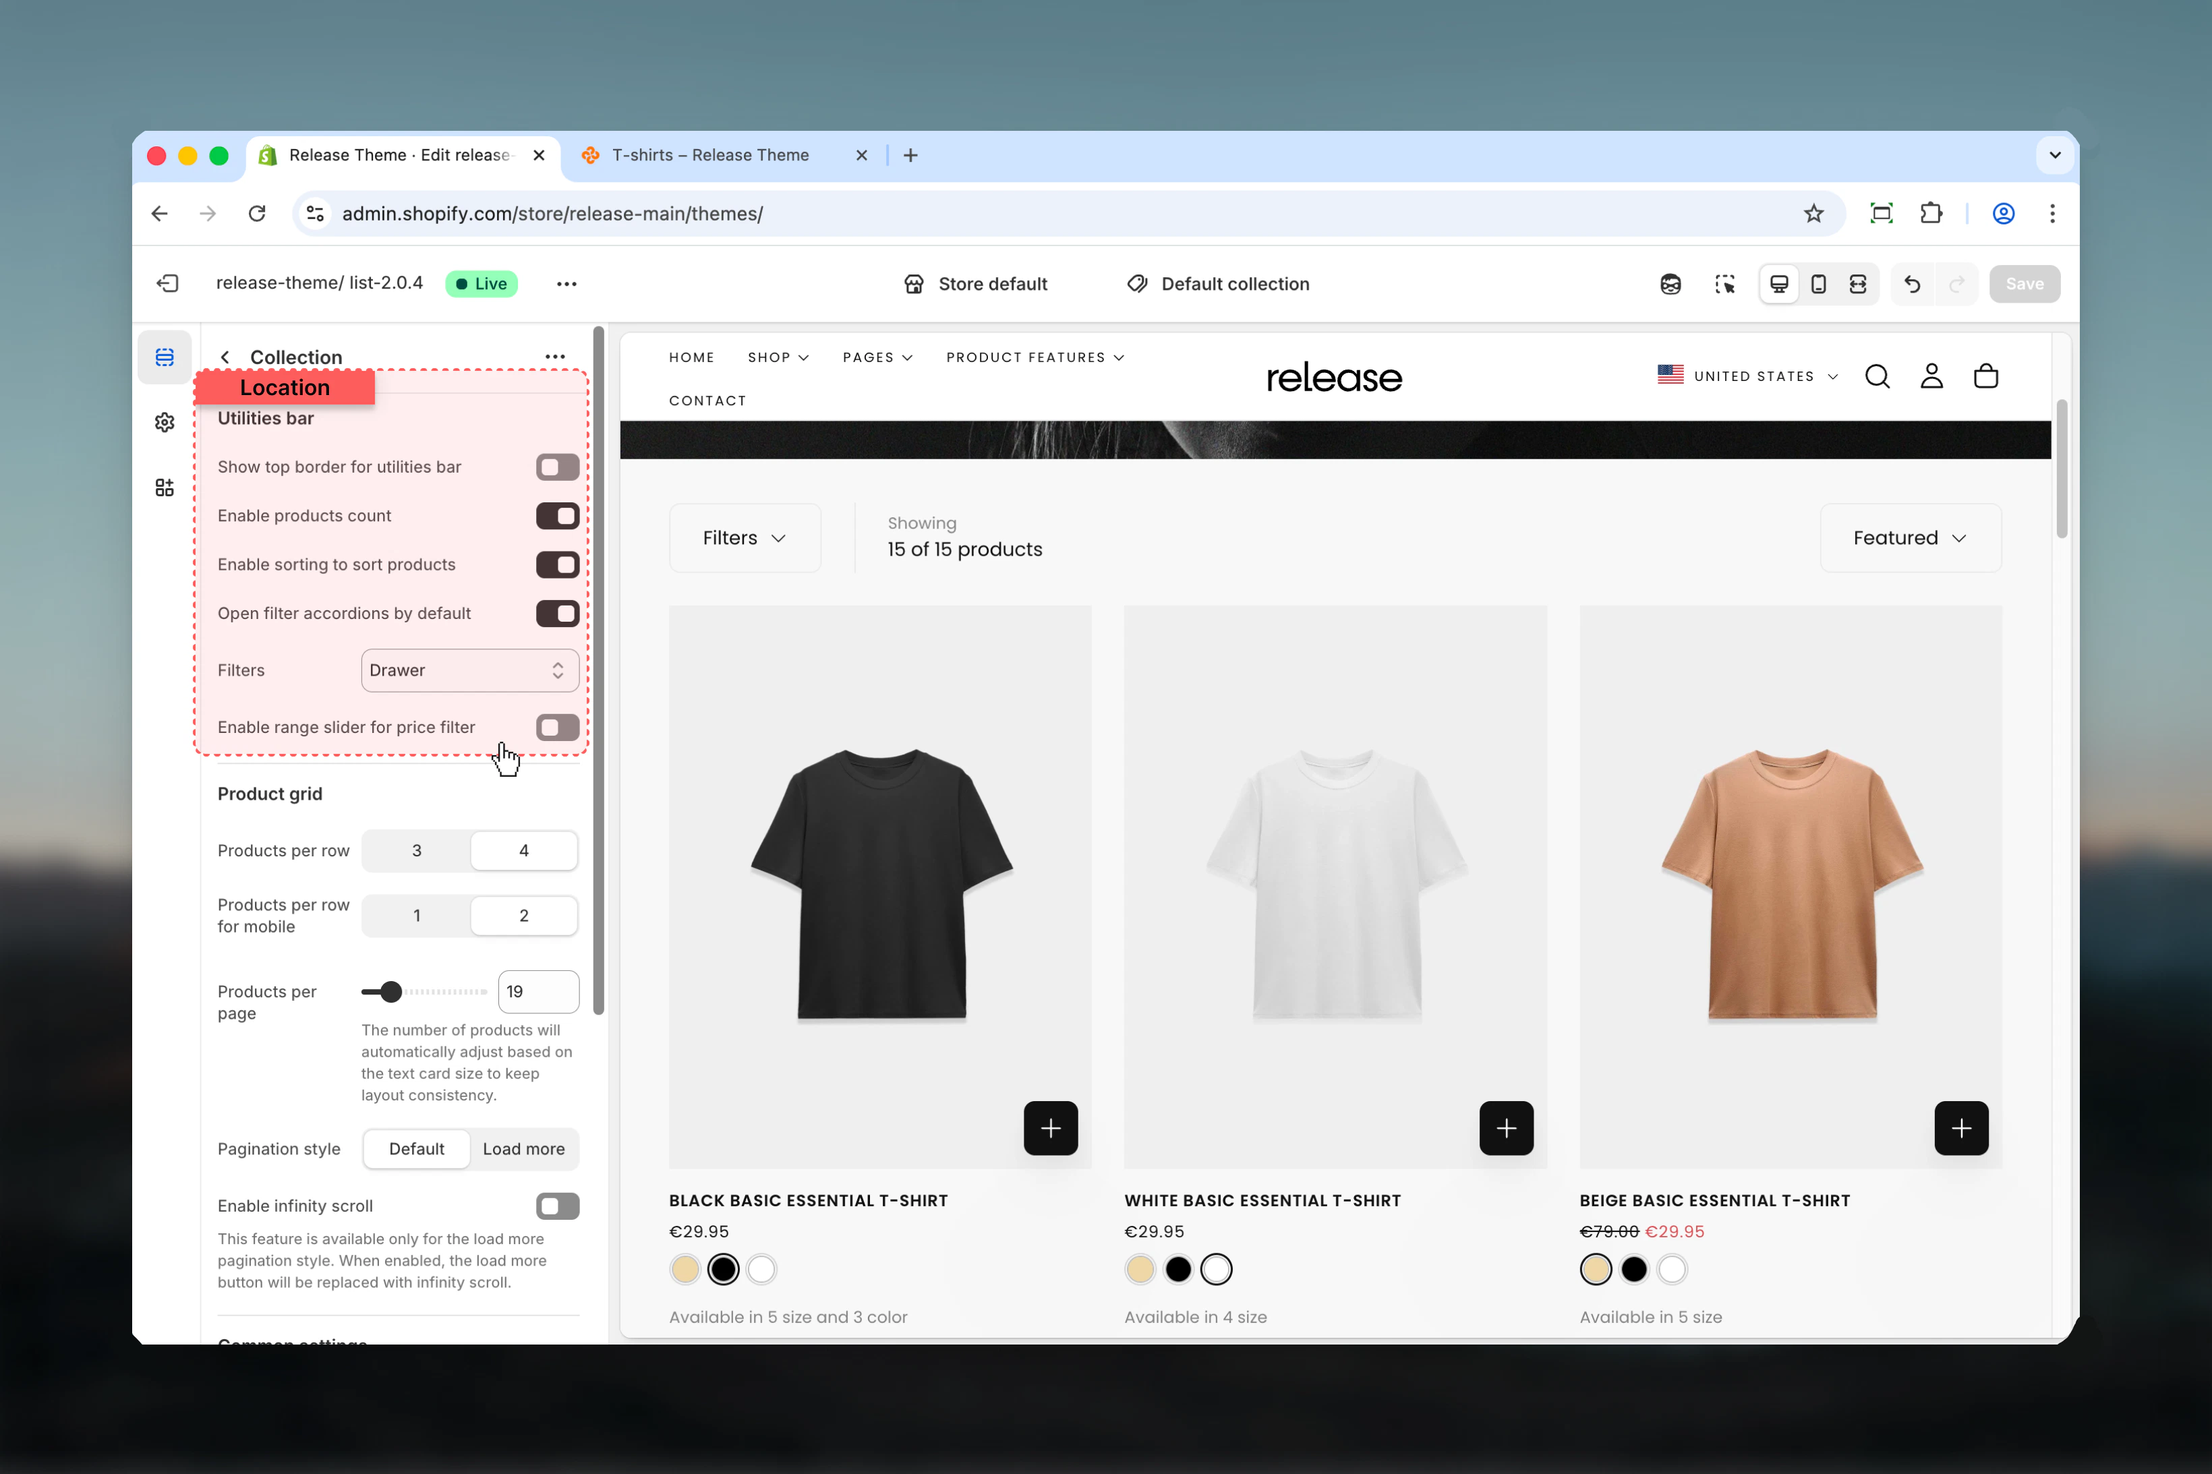Open Beige Basic Essential T-Shirt title

[1715, 1200]
